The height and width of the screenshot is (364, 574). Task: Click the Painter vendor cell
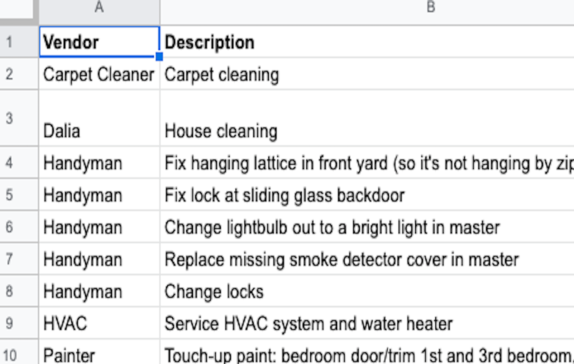pyautogui.click(x=99, y=352)
